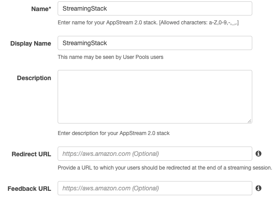Click the "Redirect URL" label

(31, 154)
